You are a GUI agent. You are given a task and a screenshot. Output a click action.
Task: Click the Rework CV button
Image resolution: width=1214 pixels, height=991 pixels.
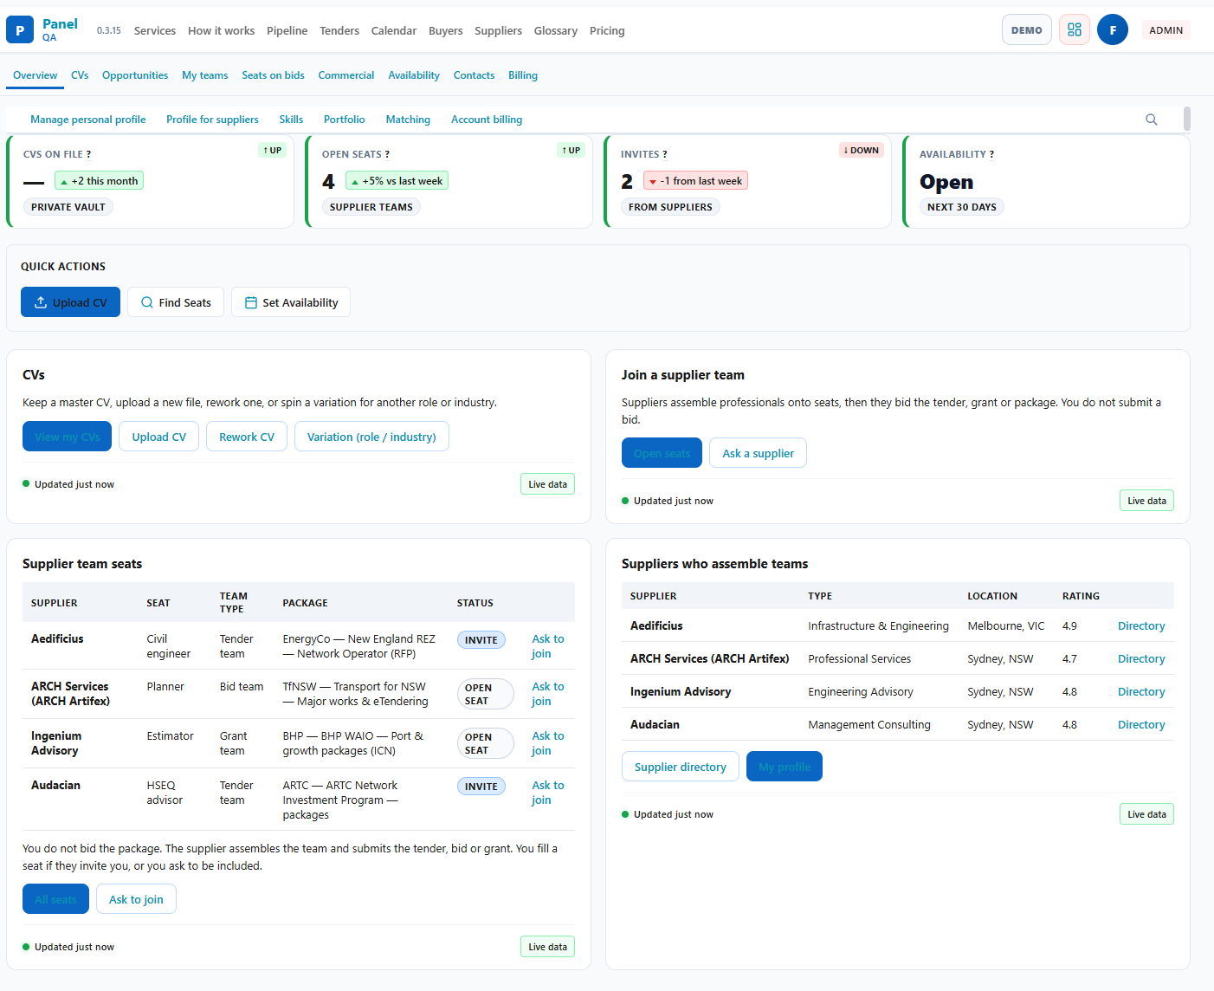click(x=247, y=437)
